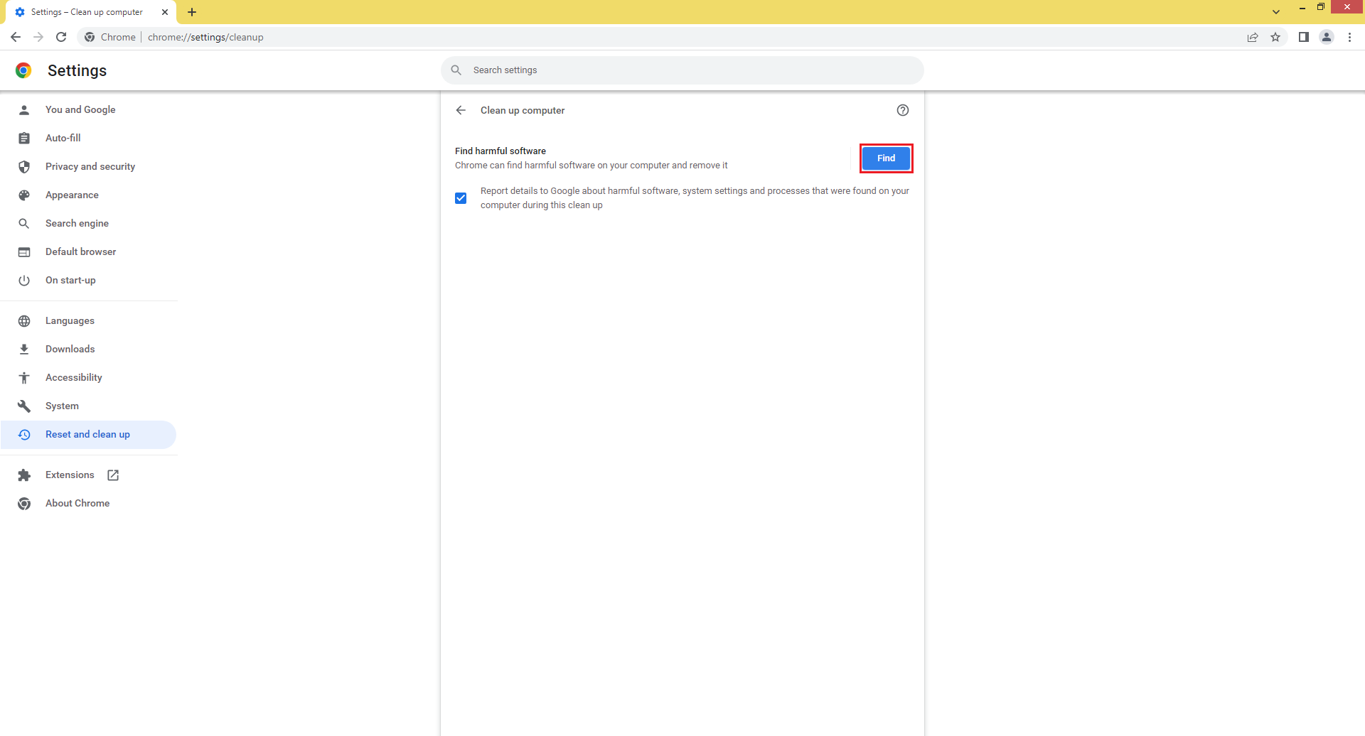Open the Chrome profile avatar icon
Viewport: 1365px width, 736px height.
pos(1327,37)
